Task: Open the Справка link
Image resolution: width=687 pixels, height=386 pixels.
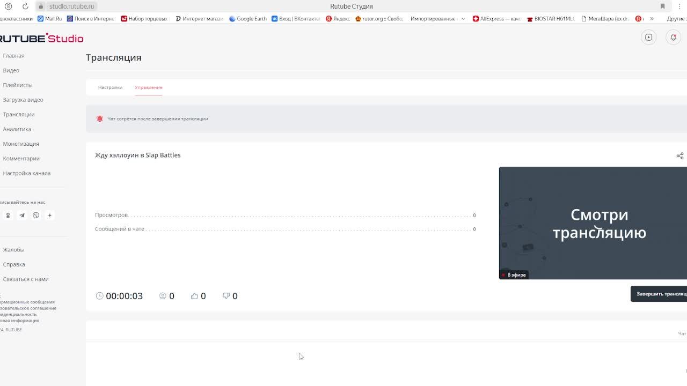Action: [13, 264]
